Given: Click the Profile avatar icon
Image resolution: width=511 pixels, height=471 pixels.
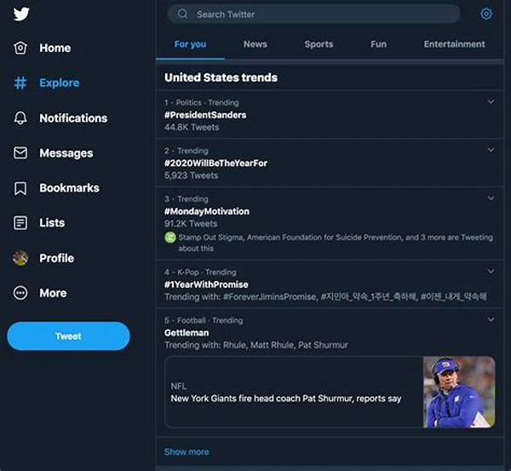Looking at the screenshot, I should tap(20, 258).
